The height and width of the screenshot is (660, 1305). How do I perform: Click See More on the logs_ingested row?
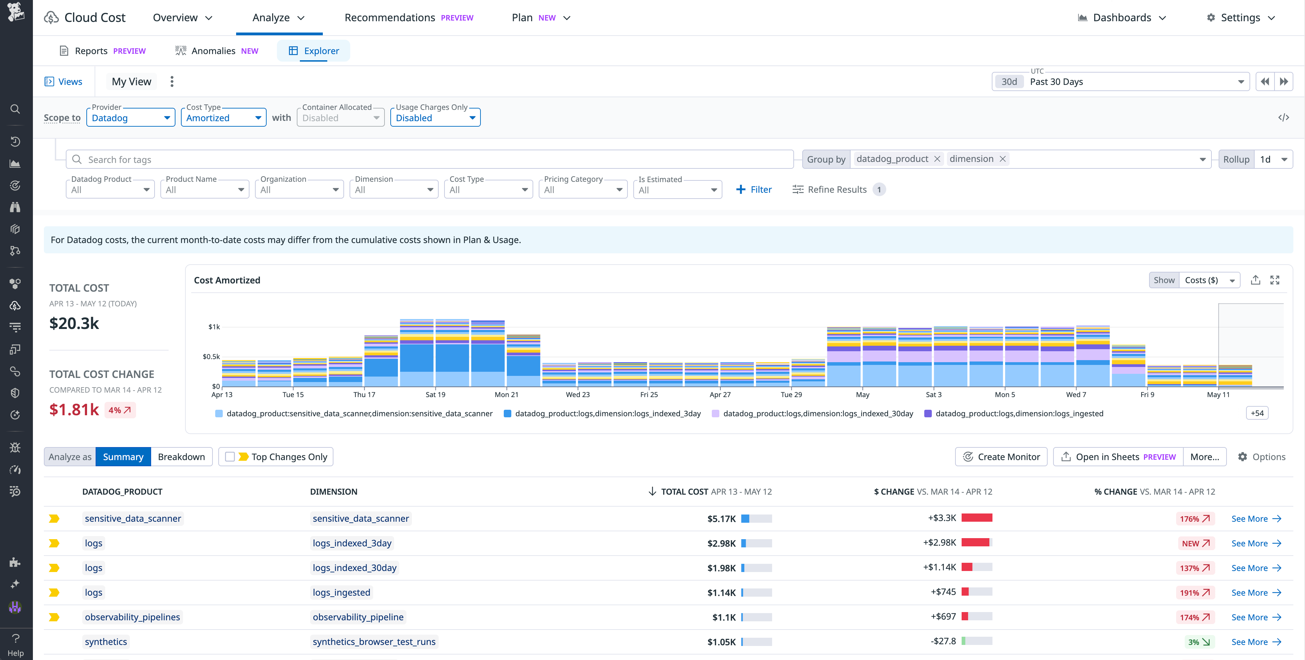coord(1257,592)
